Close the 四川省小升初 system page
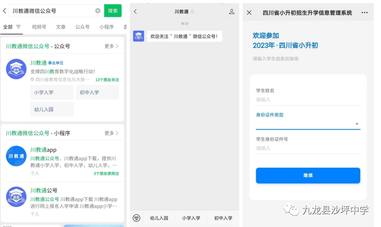The image size is (381, 227). (249, 13)
